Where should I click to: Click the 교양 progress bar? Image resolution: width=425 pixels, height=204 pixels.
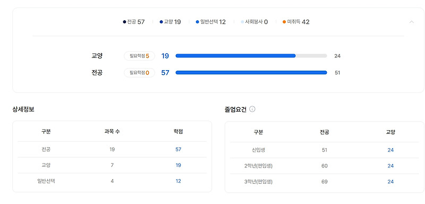[x=251, y=56]
